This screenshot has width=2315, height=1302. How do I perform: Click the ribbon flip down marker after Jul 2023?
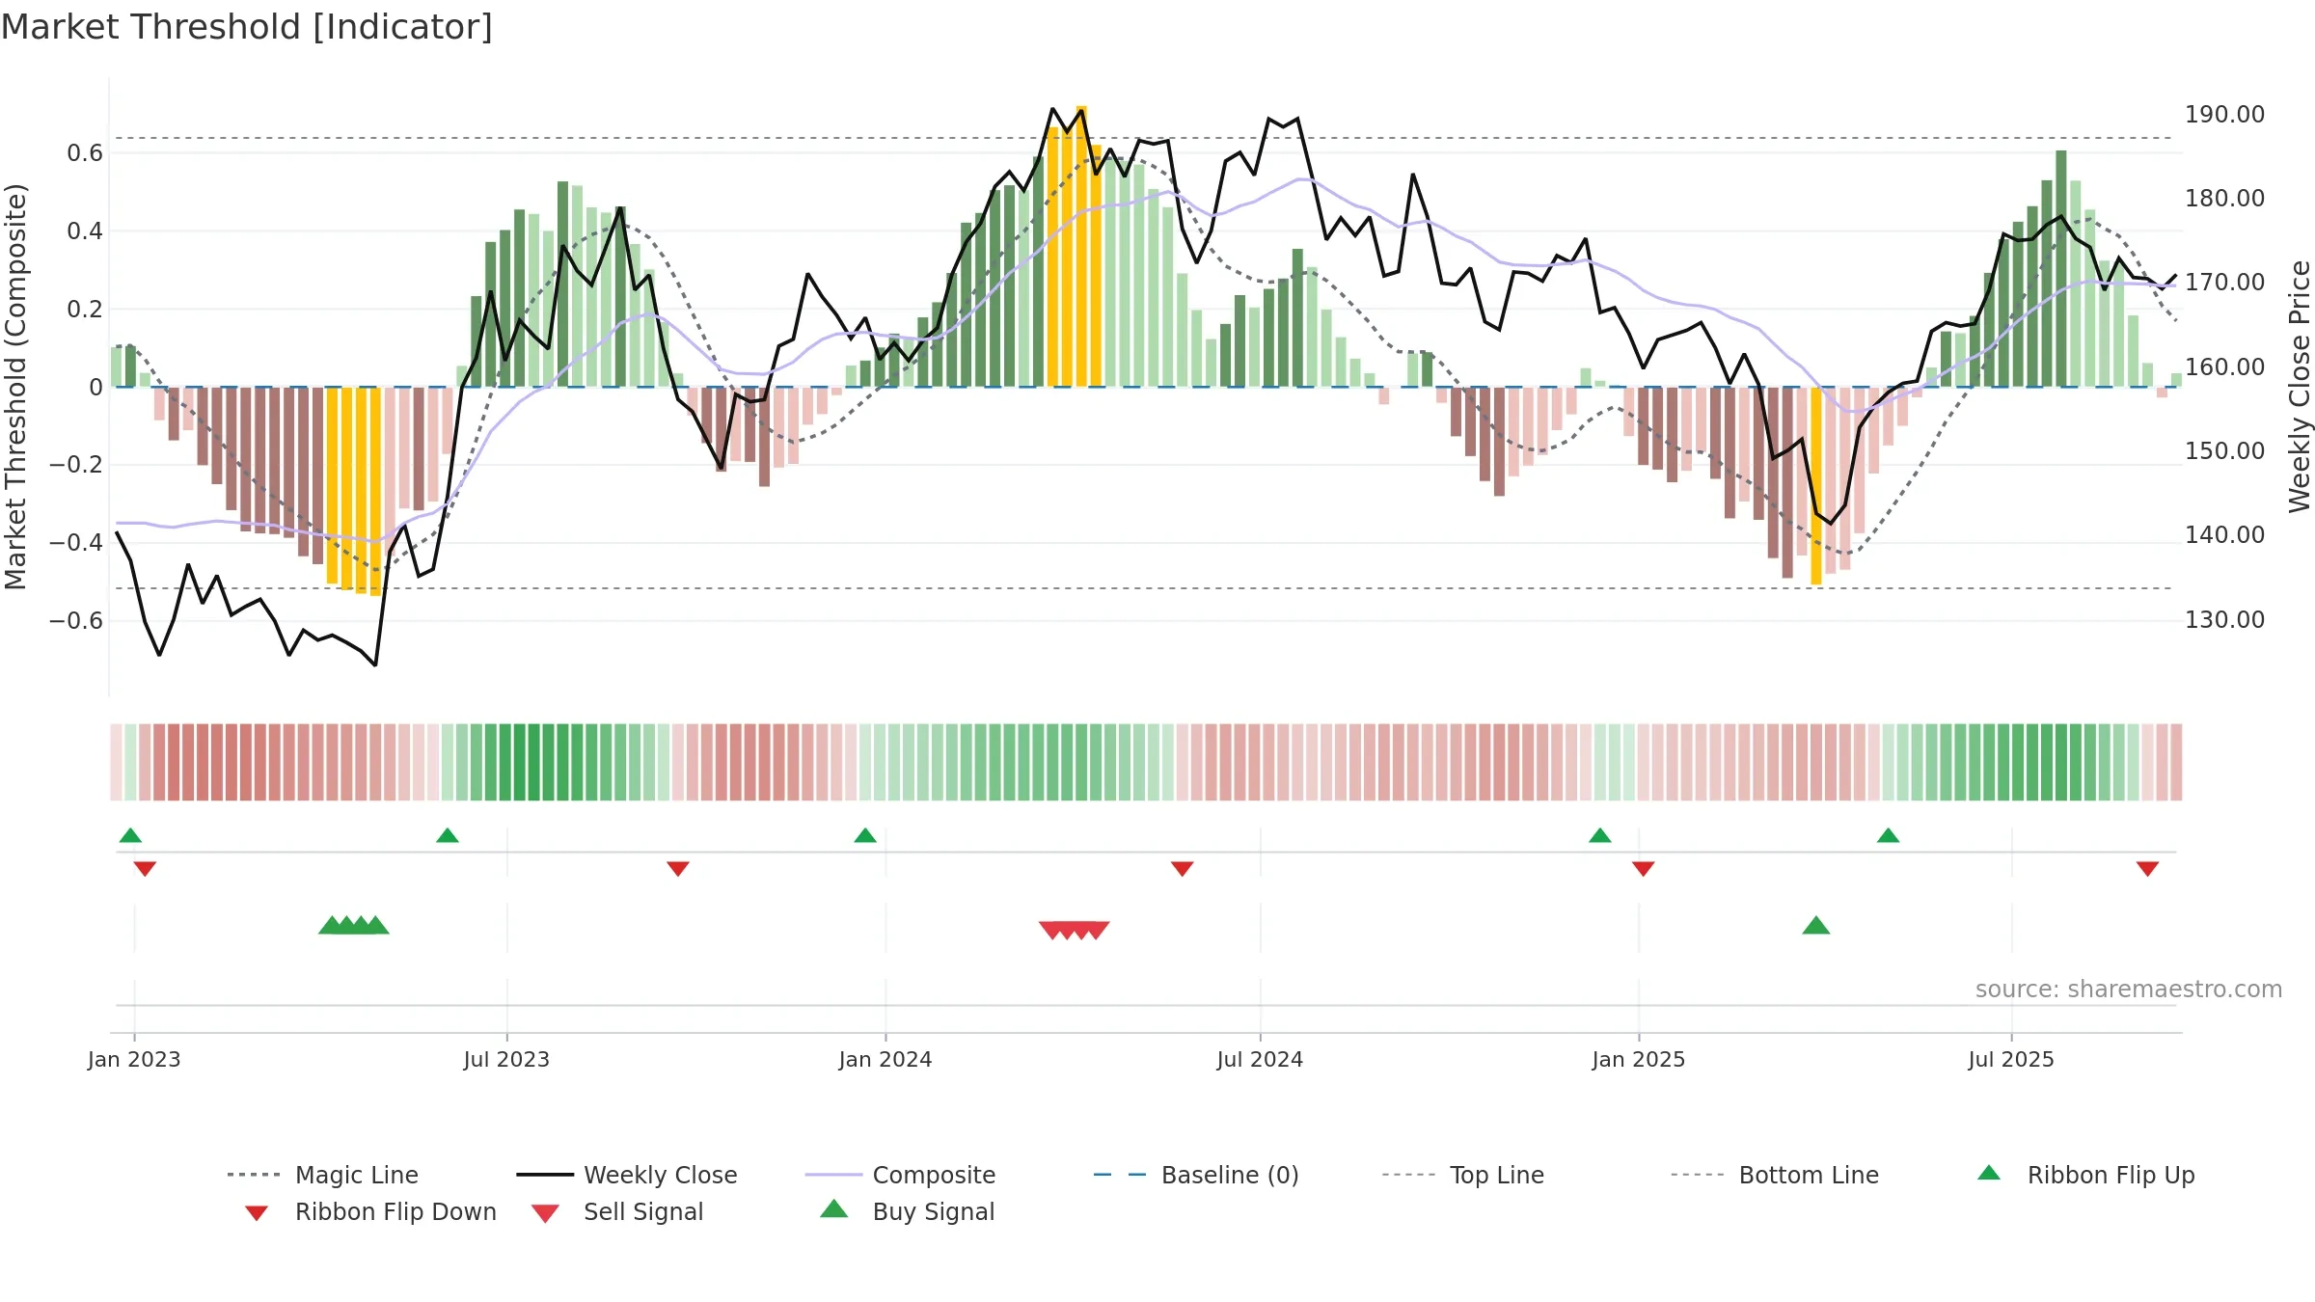coord(678,869)
